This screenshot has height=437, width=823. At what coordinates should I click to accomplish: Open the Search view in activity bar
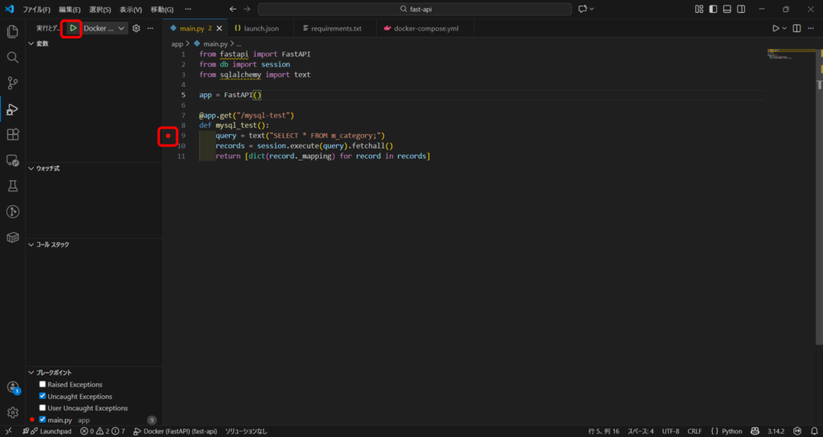pyautogui.click(x=12, y=58)
